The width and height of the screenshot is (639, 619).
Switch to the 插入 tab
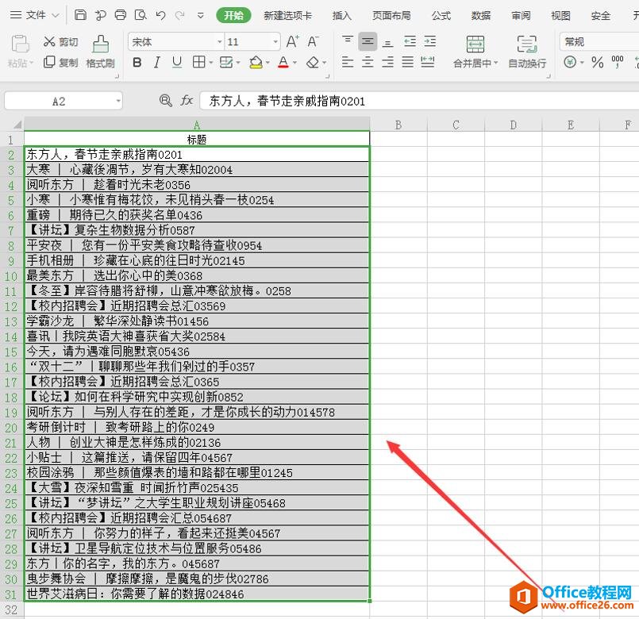coord(341,16)
